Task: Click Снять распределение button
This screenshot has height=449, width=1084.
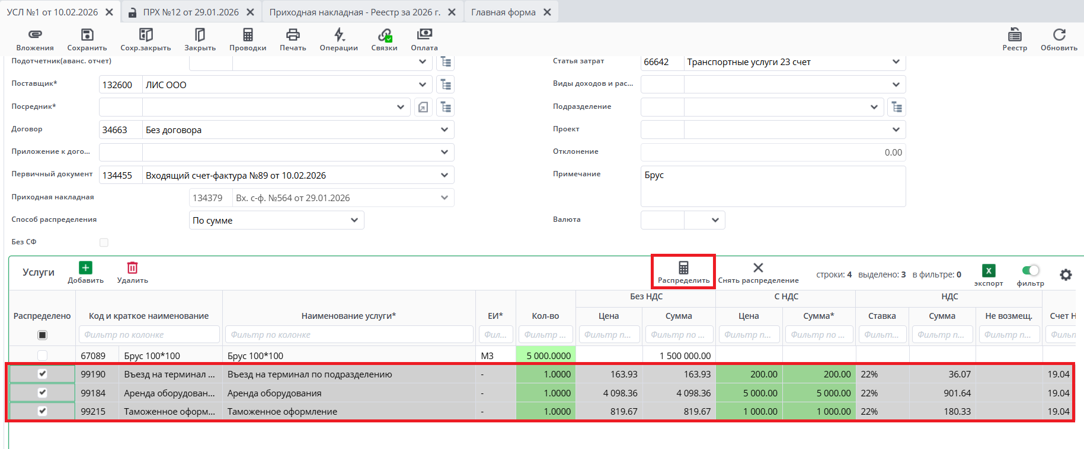Action: (x=758, y=273)
